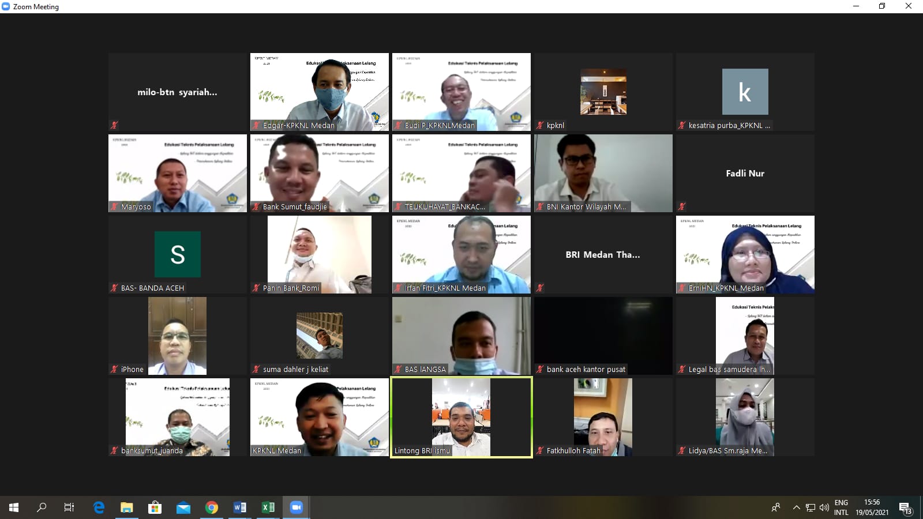Open File Explorer from the taskbar
Viewport: 923px width, 519px height.
(x=126, y=507)
